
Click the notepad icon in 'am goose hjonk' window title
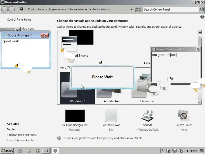(x=153, y=49)
